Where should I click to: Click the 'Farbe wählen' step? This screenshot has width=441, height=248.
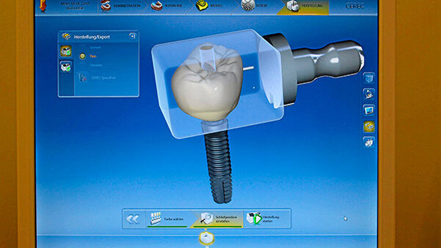[168, 219]
